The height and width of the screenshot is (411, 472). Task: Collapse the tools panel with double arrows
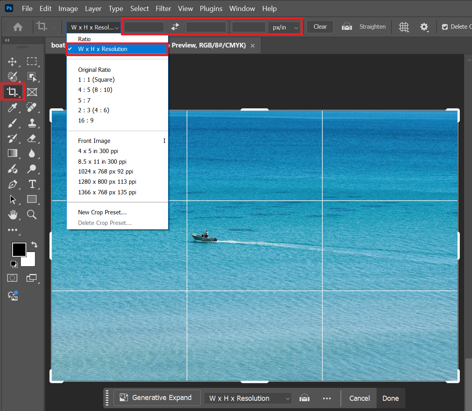tap(7, 40)
